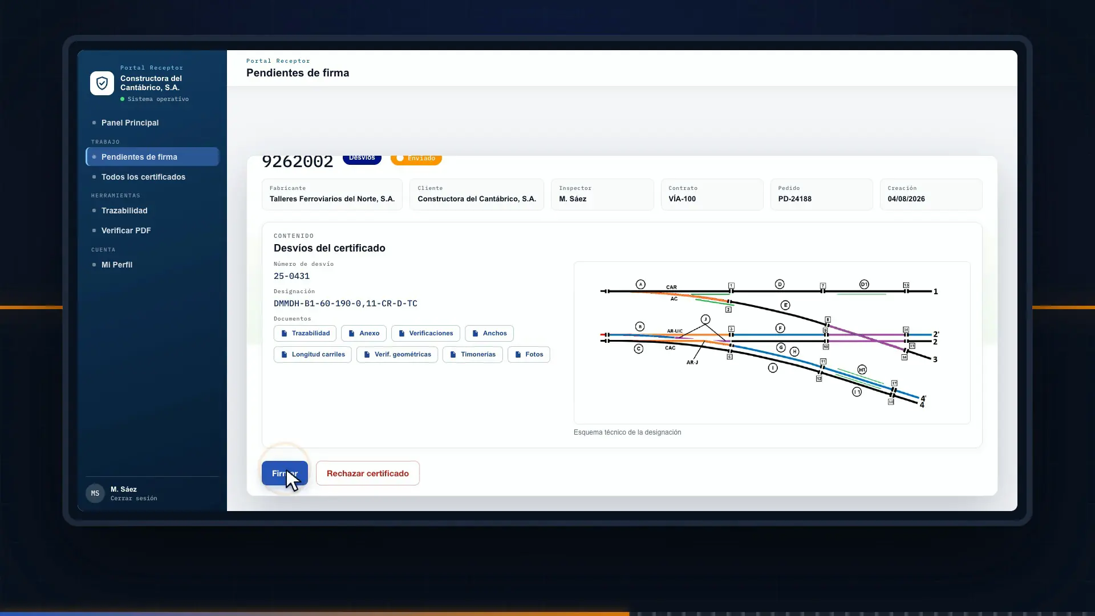Open the Anchos document chip
Image resolution: width=1095 pixels, height=616 pixels.
(x=489, y=333)
